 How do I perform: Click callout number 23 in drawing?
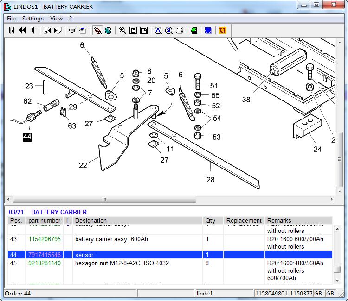pyautogui.click(x=29, y=86)
